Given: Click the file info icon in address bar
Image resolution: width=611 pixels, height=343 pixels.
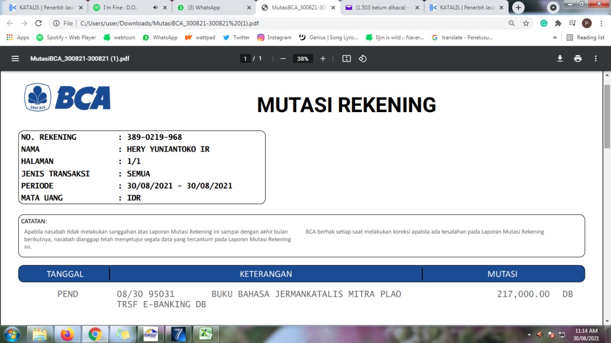Looking at the screenshot, I should tap(56, 23).
